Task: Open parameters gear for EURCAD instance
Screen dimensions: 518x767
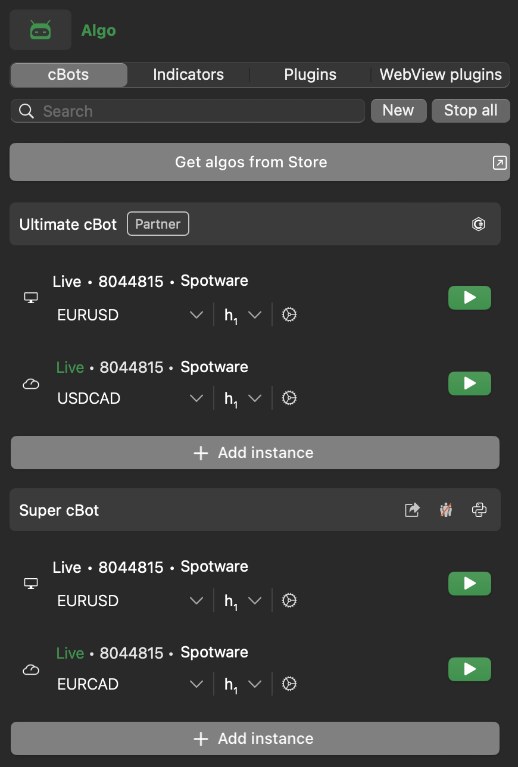Action: pos(289,684)
